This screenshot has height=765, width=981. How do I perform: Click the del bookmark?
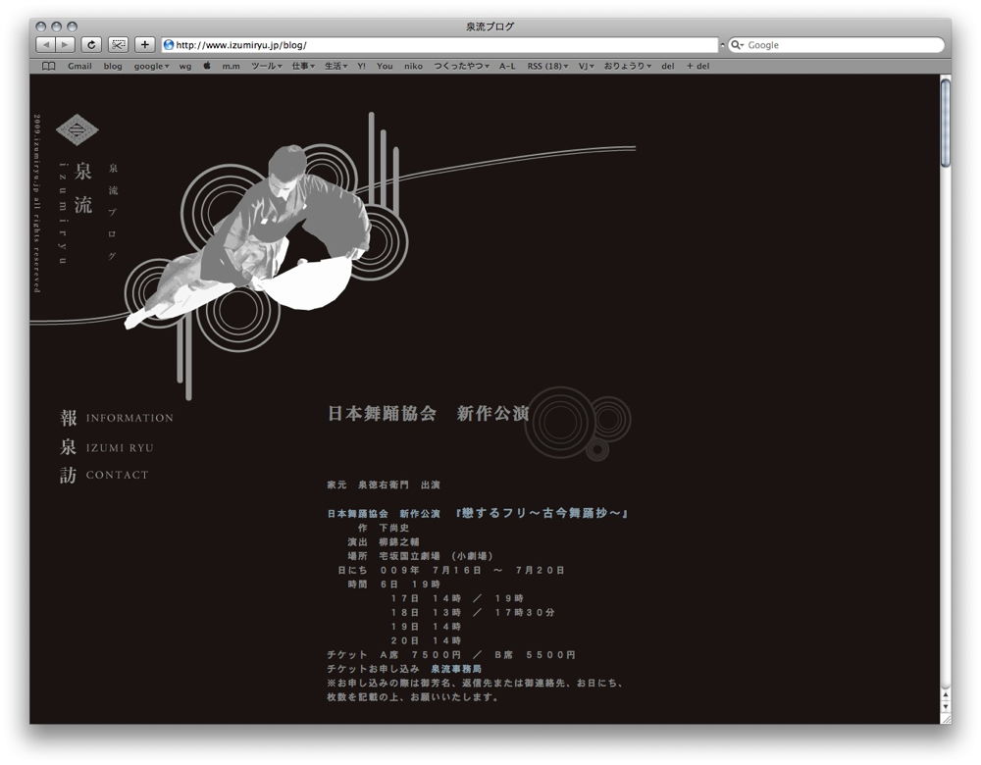pos(667,67)
